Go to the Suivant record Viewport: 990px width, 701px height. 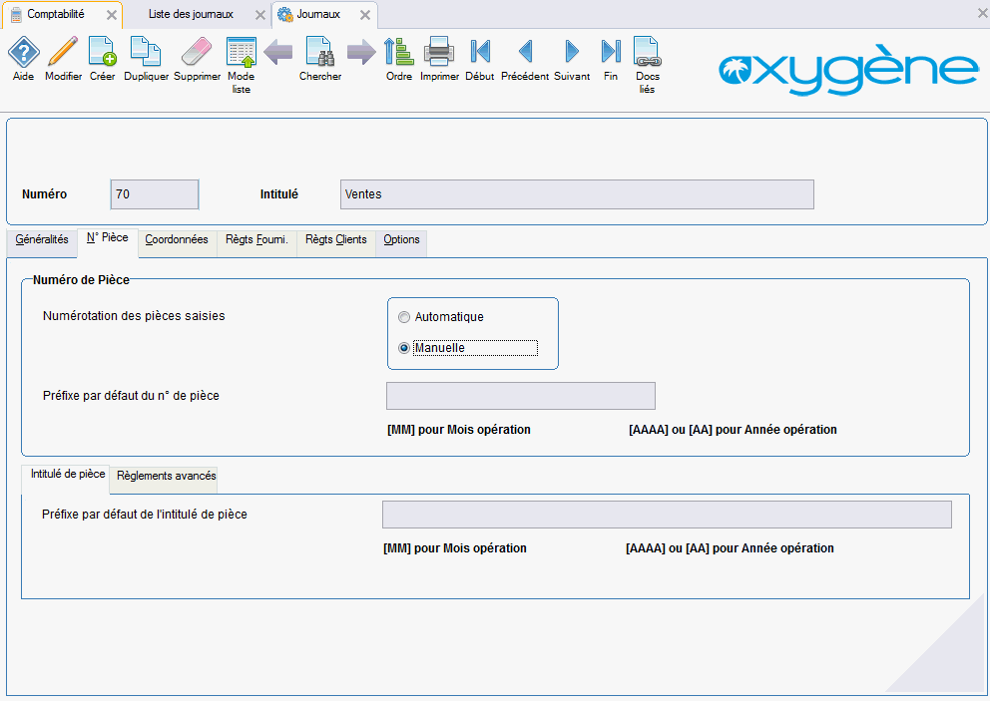(572, 52)
